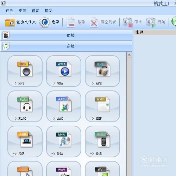The width and height of the screenshot is (176, 176).
Task: Select the convert to OGG icon
Action: coord(25,169)
